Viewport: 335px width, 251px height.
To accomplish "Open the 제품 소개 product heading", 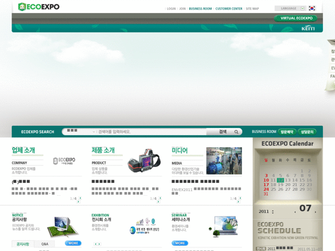I will point(103,150).
